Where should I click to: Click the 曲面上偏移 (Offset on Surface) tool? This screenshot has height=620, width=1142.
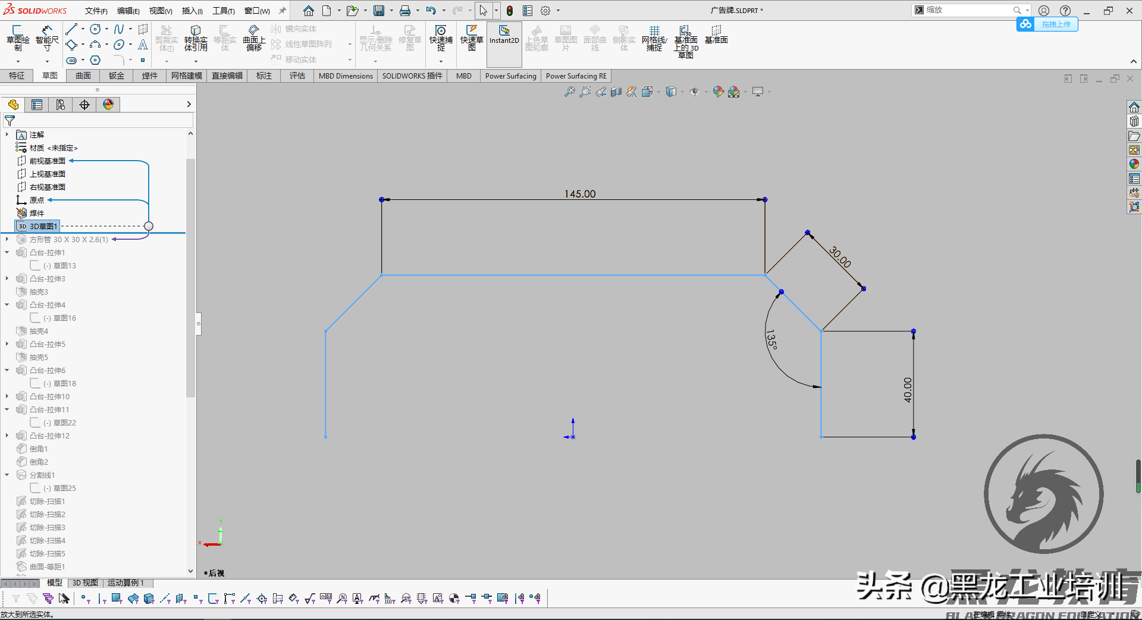(x=253, y=39)
